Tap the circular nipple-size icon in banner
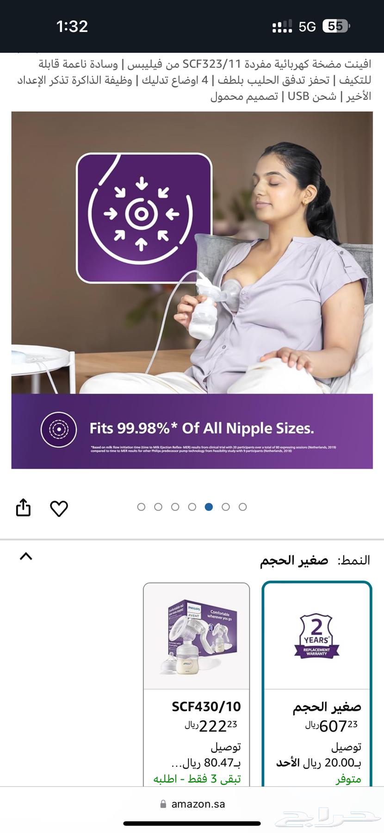This screenshot has height=833, width=384. (x=58, y=429)
